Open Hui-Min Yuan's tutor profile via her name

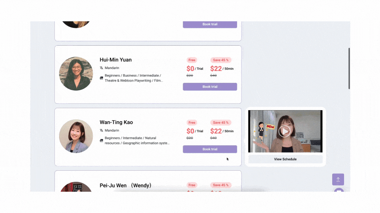115,60
